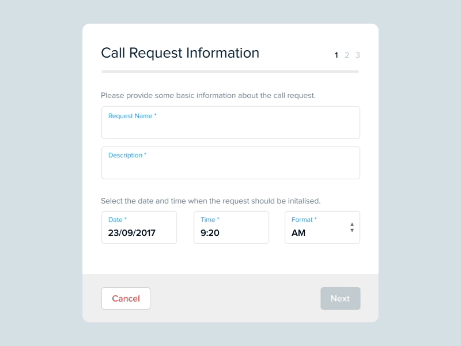This screenshot has height=346, width=461.
Task: Click the Call Request Information title
Action: click(180, 53)
